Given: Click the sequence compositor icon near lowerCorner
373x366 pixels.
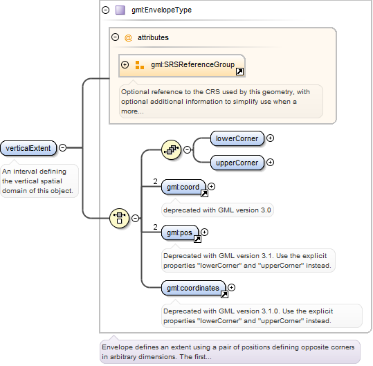Looking at the screenshot, I should [171, 149].
